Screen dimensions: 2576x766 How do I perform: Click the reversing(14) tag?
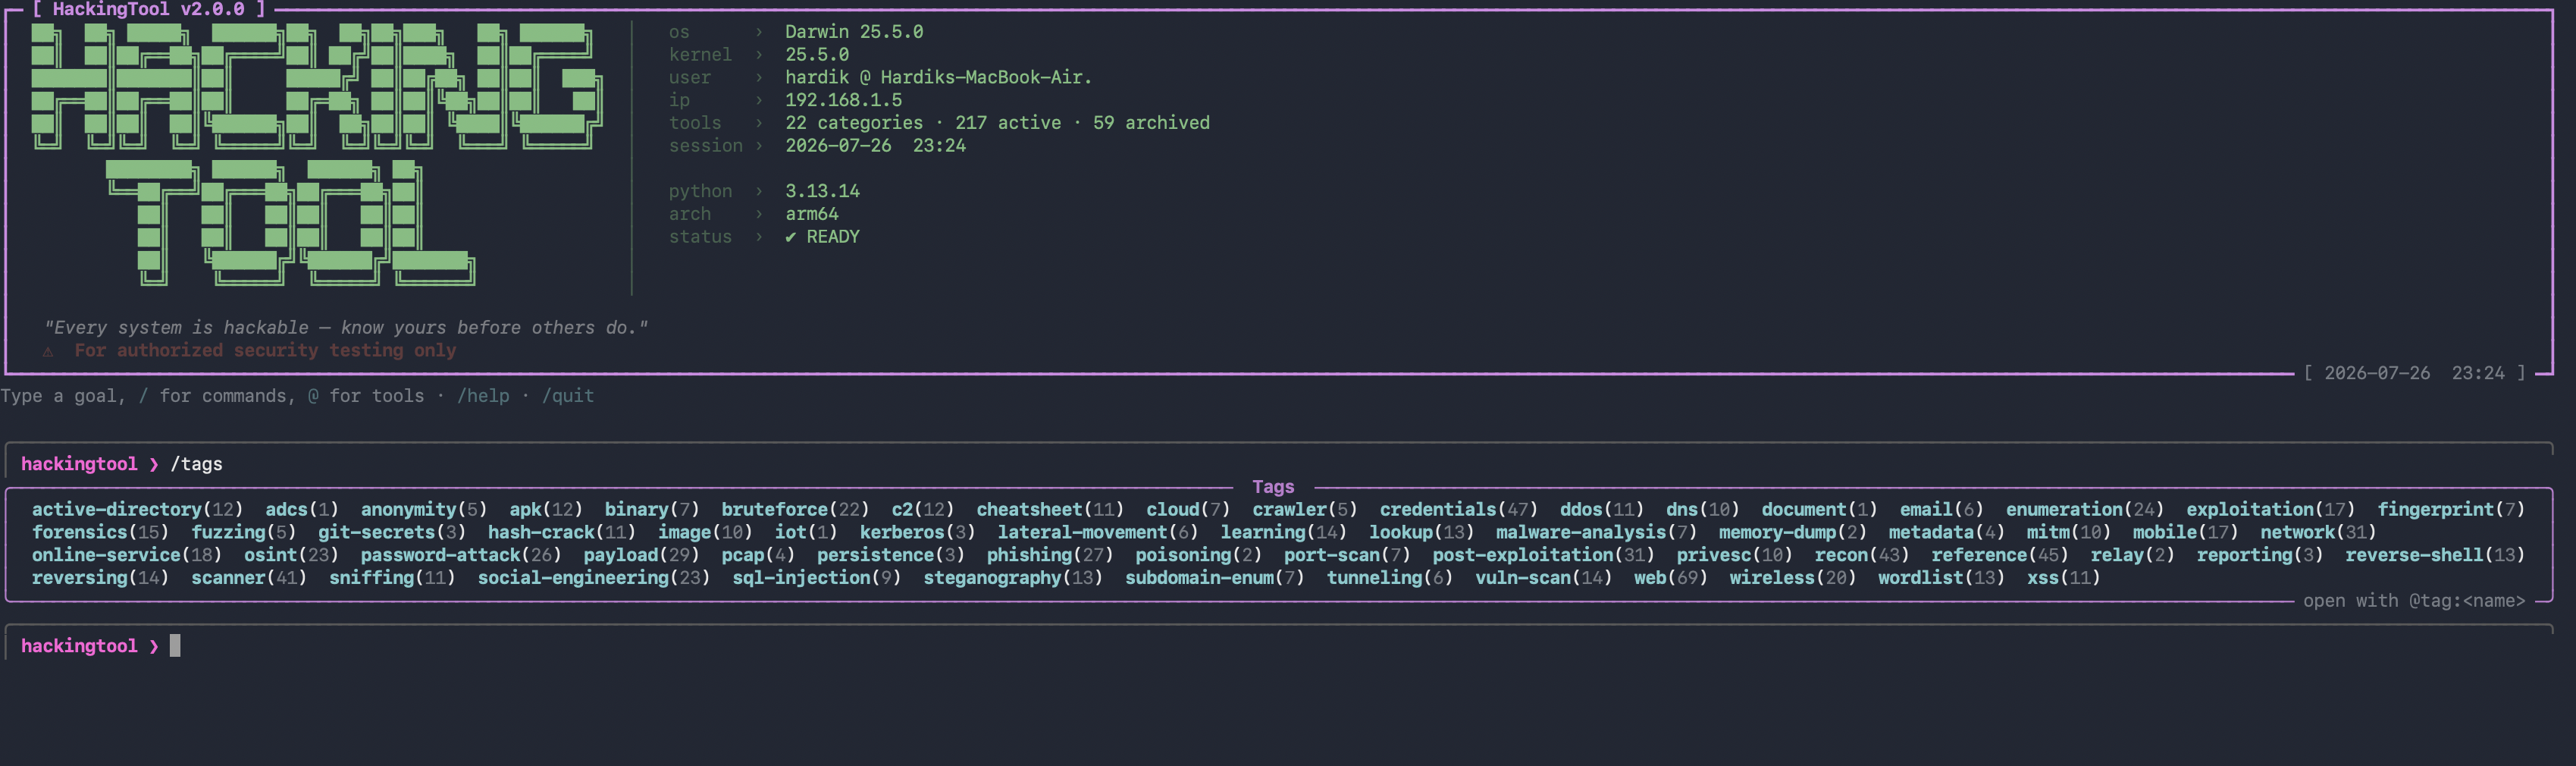(x=100, y=578)
